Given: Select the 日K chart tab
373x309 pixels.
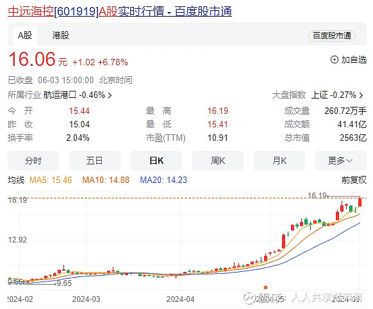Looking at the screenshot, I should (x=156, y=161).
